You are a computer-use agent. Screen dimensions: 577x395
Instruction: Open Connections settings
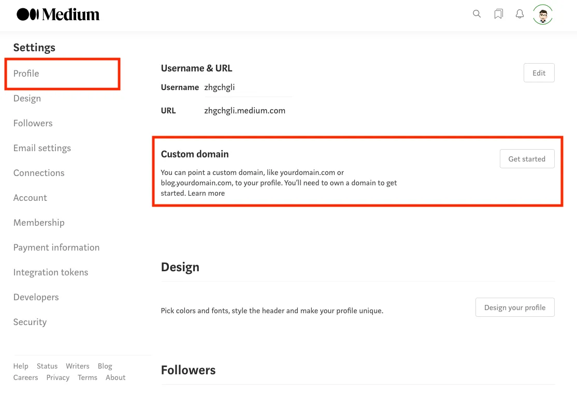tap(39, 173)
